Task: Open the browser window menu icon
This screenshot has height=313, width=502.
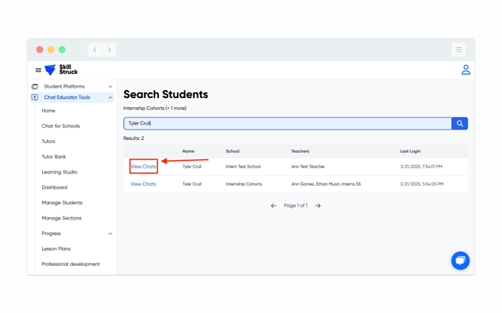Action: pyautogui.click(x=459, y=49)
